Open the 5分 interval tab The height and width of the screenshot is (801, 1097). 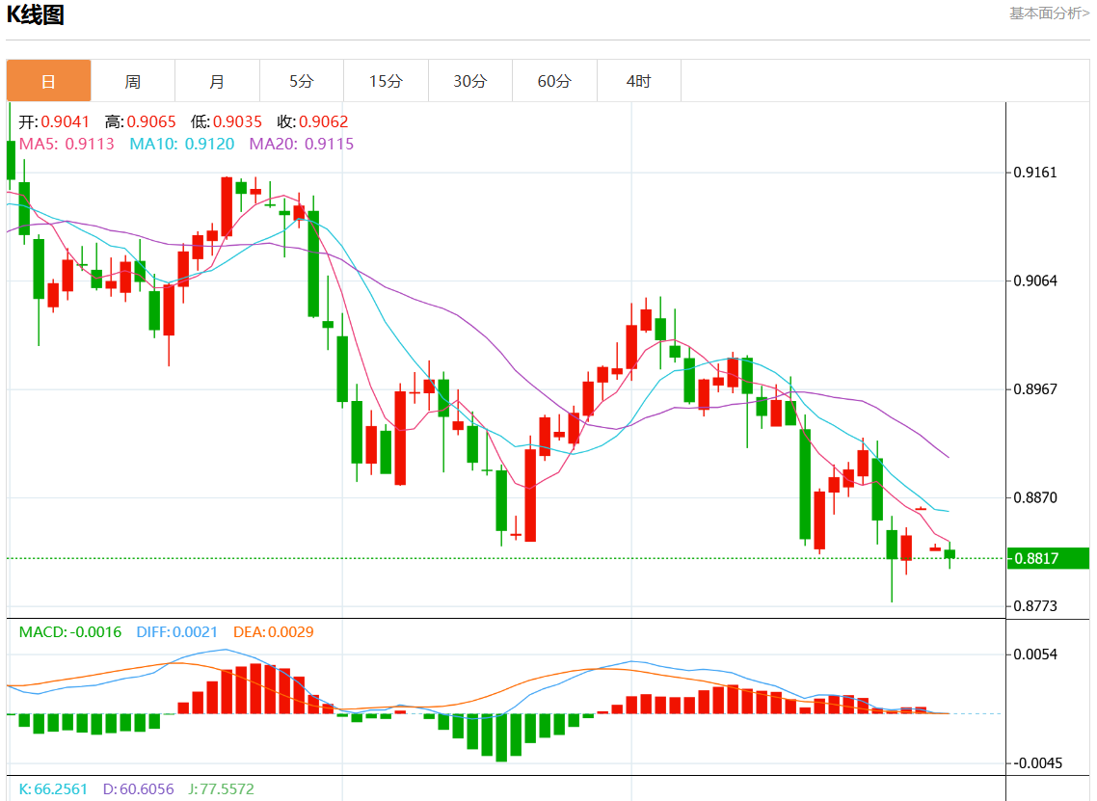coord(302,81)
